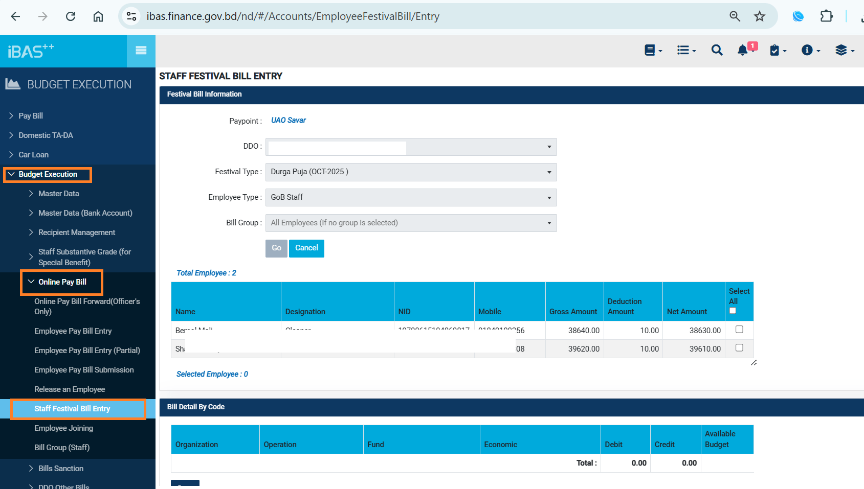Expand the Master Data tree item

coord(58,194)
